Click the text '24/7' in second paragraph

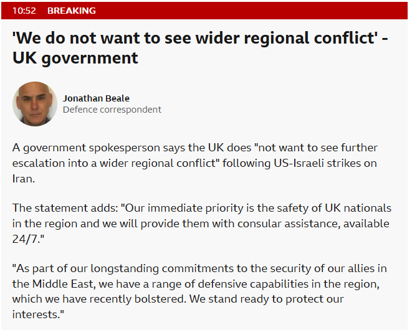[x=27, y=238]
